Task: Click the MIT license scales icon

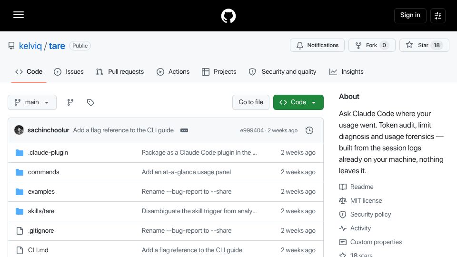Action: coord(343,201)
